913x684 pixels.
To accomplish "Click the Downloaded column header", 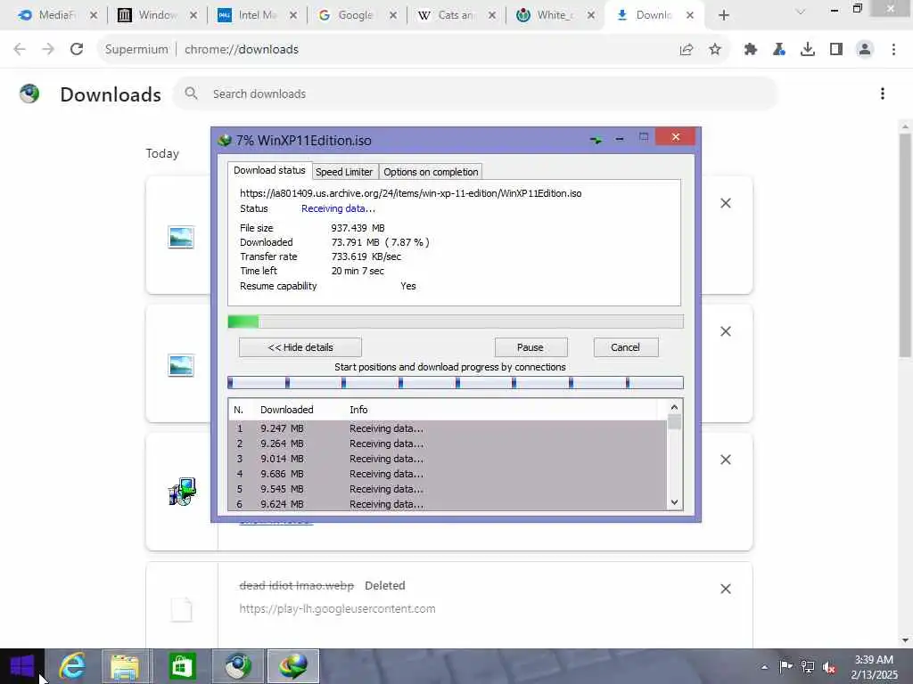I will point(286,410).
